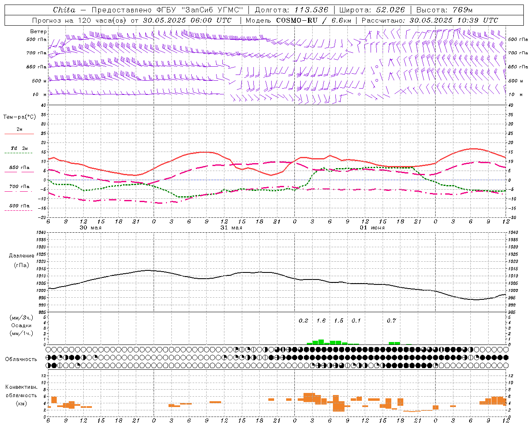Viewport: 530px width, 424px height.
Task: Click the precipitation value 0.2
Action: point(304,320)
